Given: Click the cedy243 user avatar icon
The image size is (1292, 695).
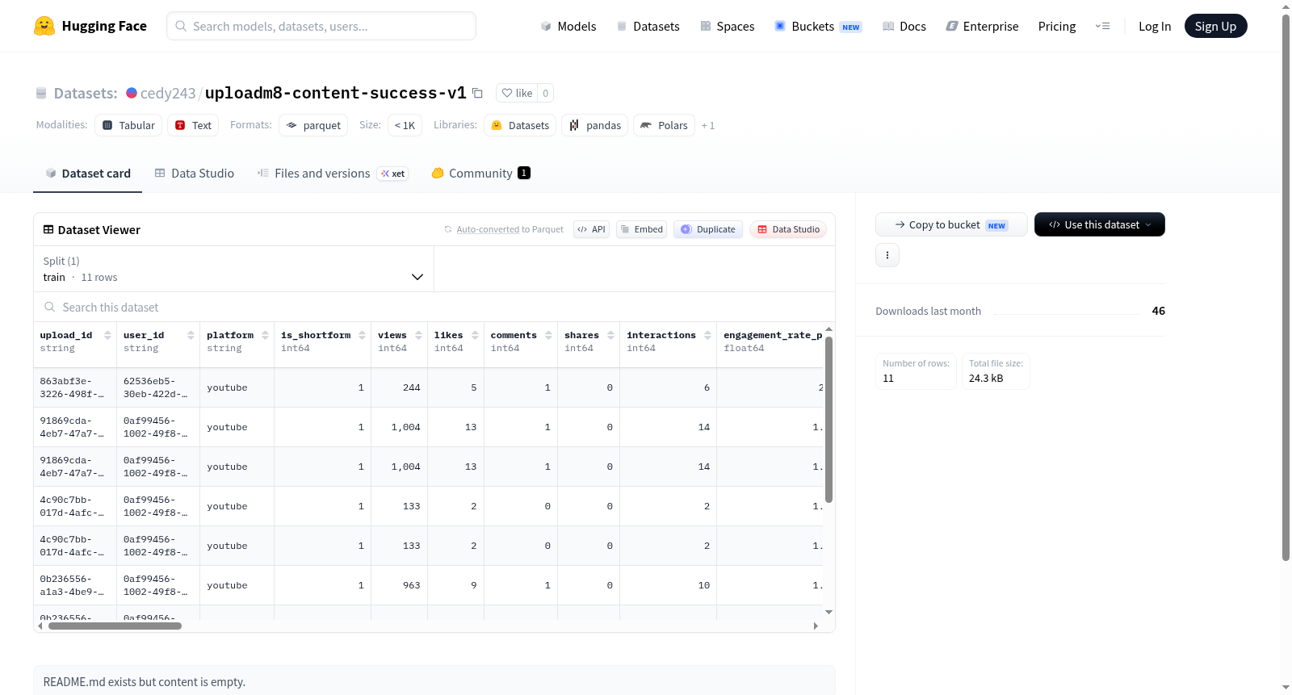Looking at the screenshot, I should pyautogui.click(x=132, y=93).
